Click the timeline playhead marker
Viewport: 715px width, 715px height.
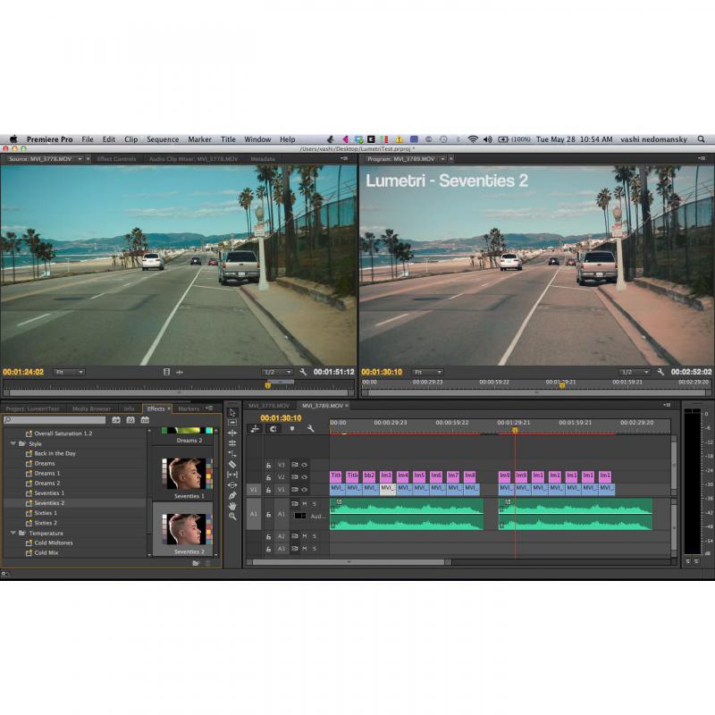[x=515, y=430]
